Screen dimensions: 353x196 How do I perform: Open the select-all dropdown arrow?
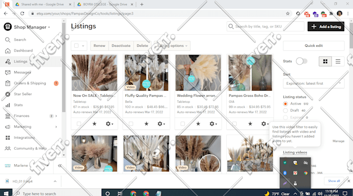pyautogui.click(x=83, y=46)
